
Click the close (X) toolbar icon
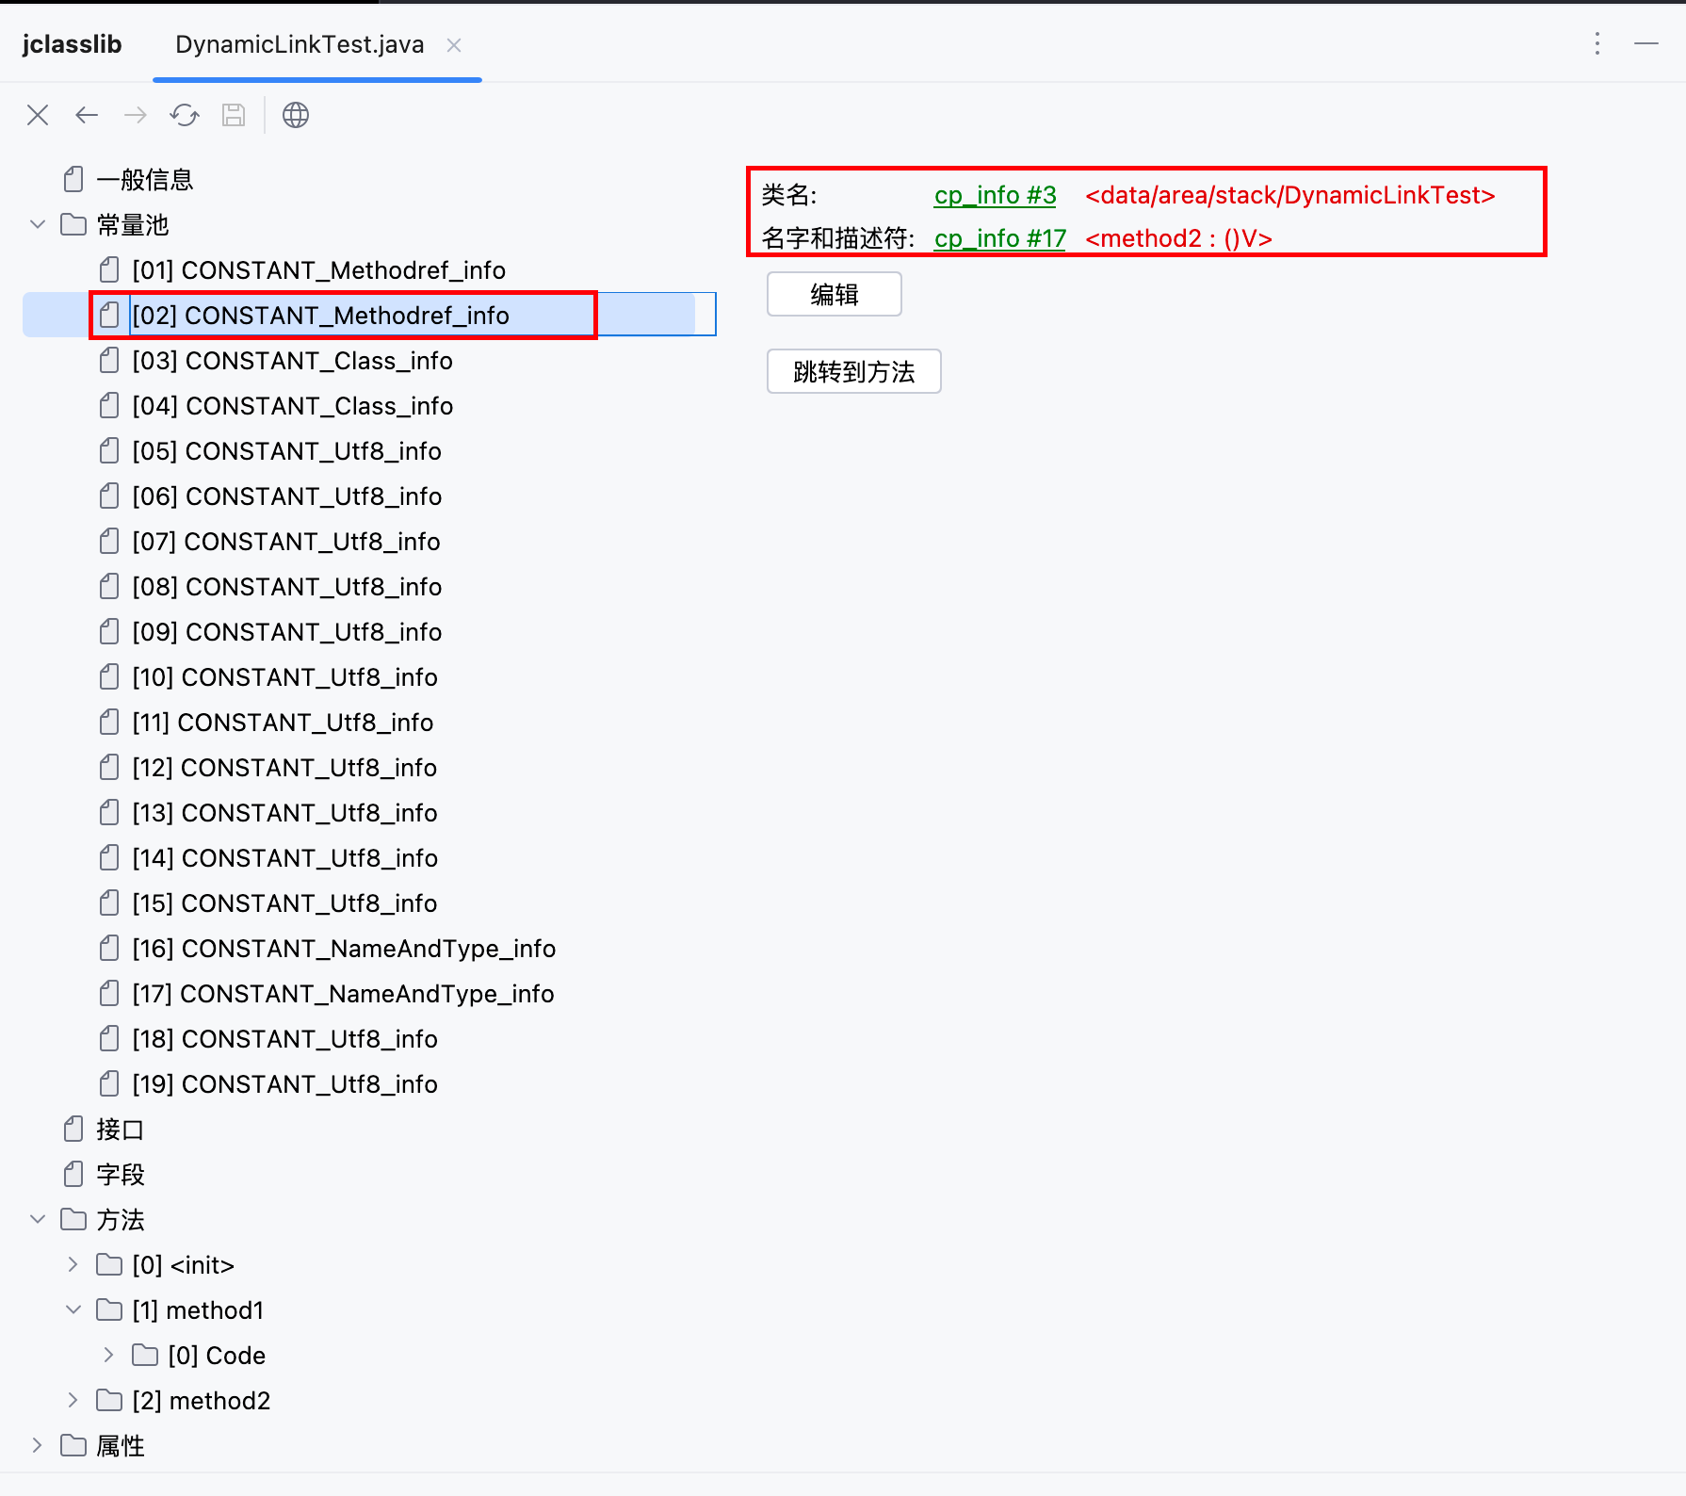(x=38, y=115)
